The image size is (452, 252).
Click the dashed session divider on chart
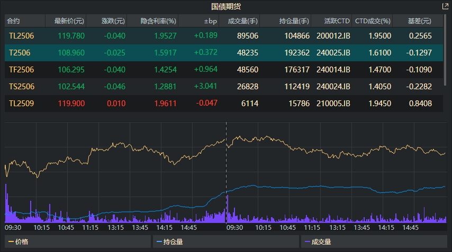click(227, 173)
